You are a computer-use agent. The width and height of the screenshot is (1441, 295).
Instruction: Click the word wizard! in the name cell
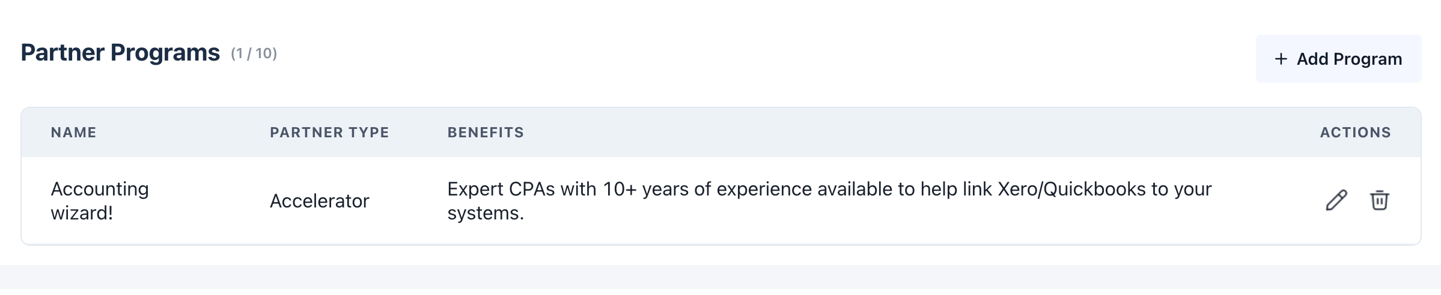click(82, 213)
